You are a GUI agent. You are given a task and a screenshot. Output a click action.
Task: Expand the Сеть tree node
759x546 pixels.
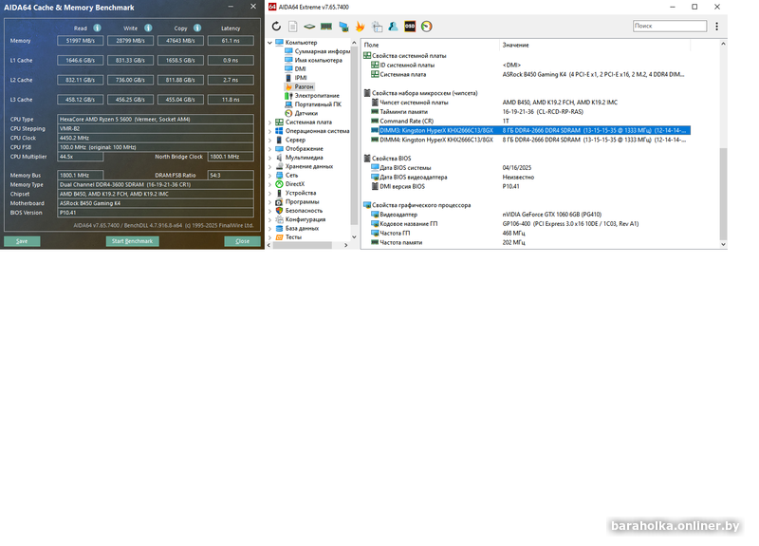click(x=270, y=175)
